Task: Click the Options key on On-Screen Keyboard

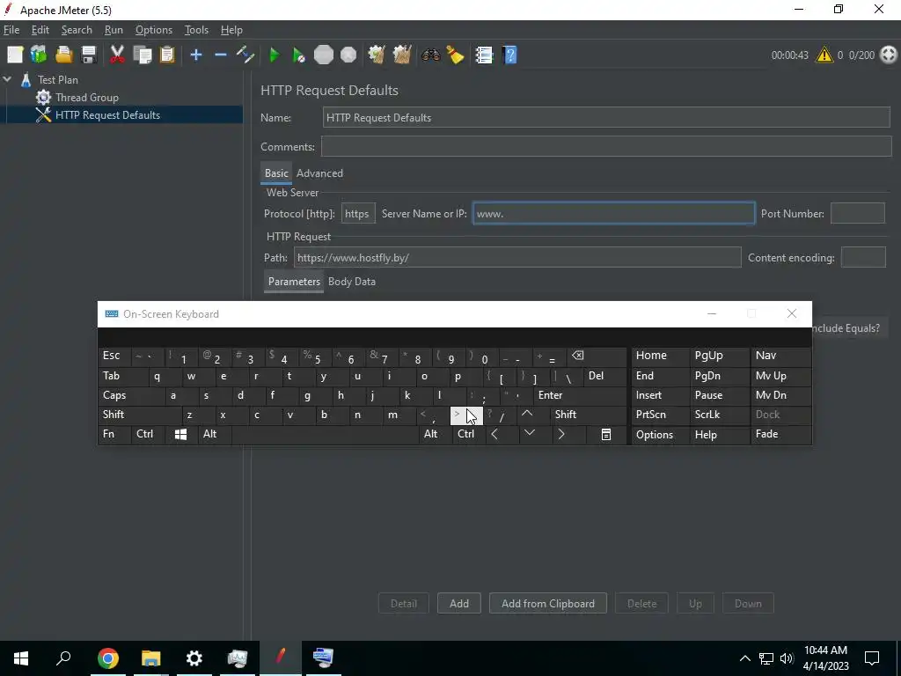Action: [660, 434]
